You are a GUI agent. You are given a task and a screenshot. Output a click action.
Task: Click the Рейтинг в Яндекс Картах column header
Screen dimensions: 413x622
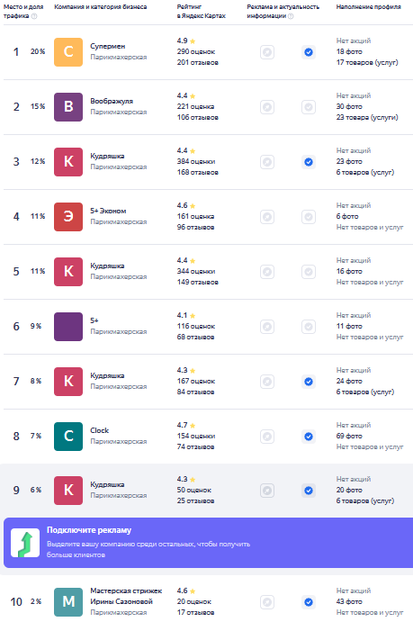(x=201, y=11)
